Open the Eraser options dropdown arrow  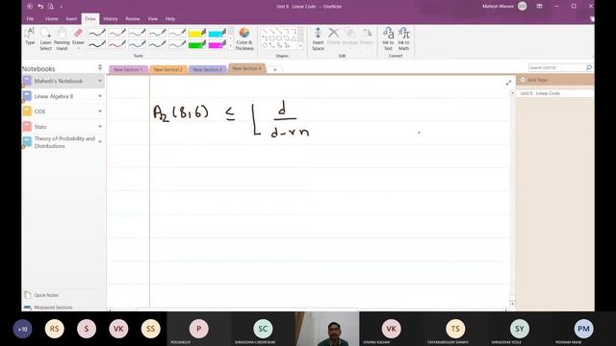point(78,49)
